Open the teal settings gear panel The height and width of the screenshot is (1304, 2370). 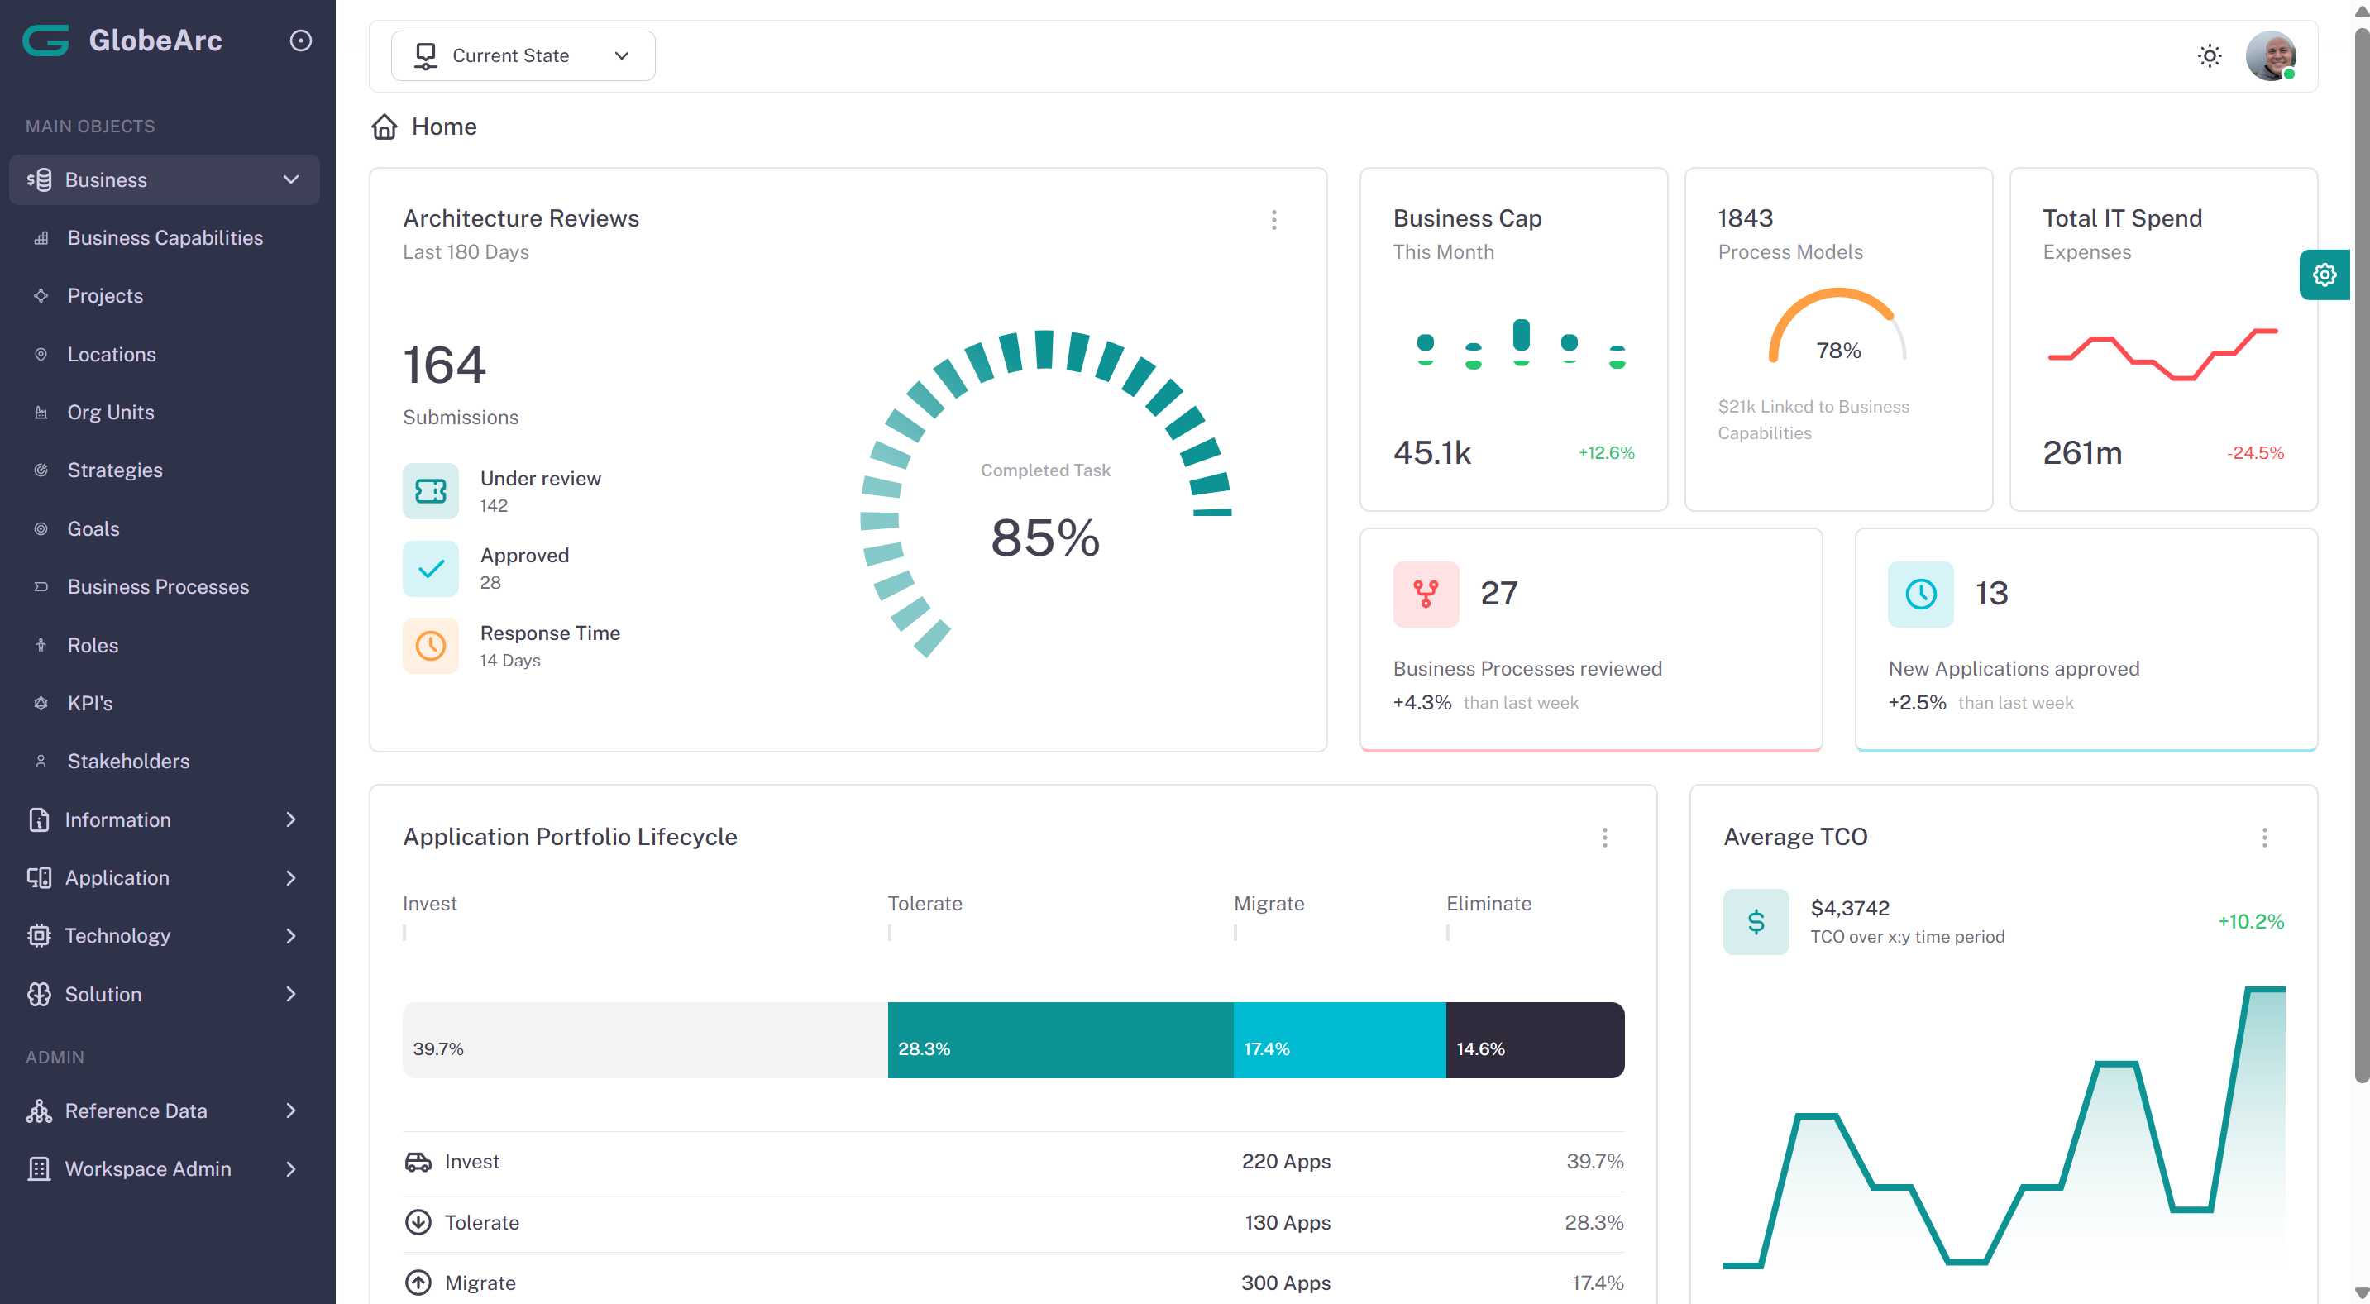2324,275
